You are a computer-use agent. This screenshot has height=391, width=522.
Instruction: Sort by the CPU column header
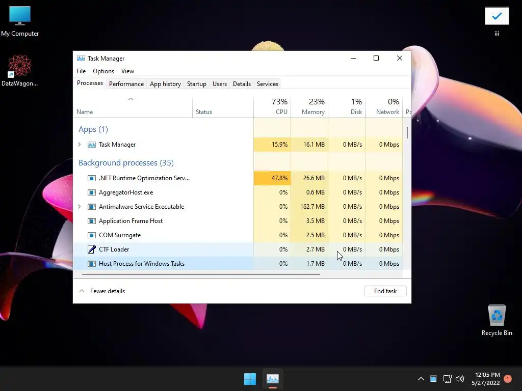click(272, 107)
